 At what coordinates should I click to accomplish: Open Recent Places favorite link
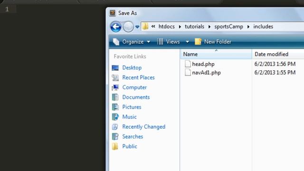[x=138, y=77]
